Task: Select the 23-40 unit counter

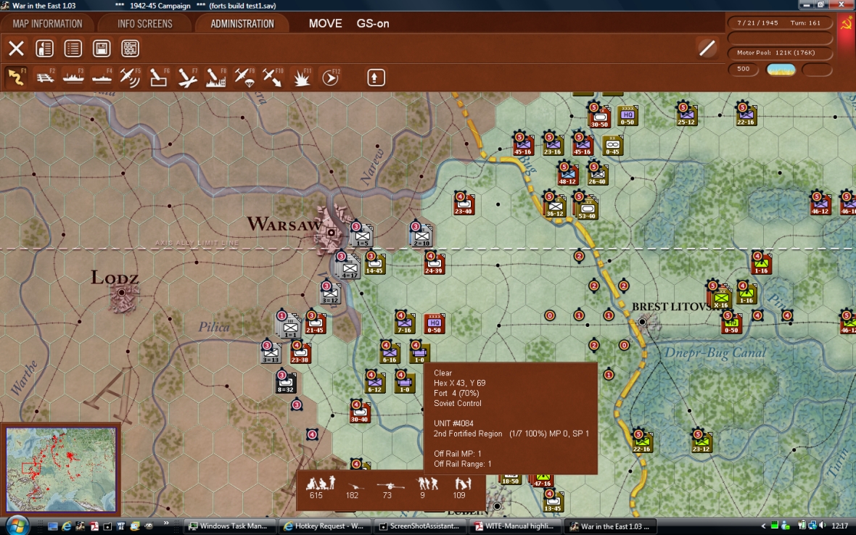Action: pos(464,204)
